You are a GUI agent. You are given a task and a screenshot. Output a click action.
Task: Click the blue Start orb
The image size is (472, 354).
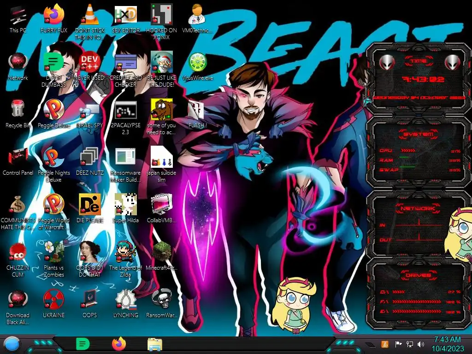(x=12, y=345)
